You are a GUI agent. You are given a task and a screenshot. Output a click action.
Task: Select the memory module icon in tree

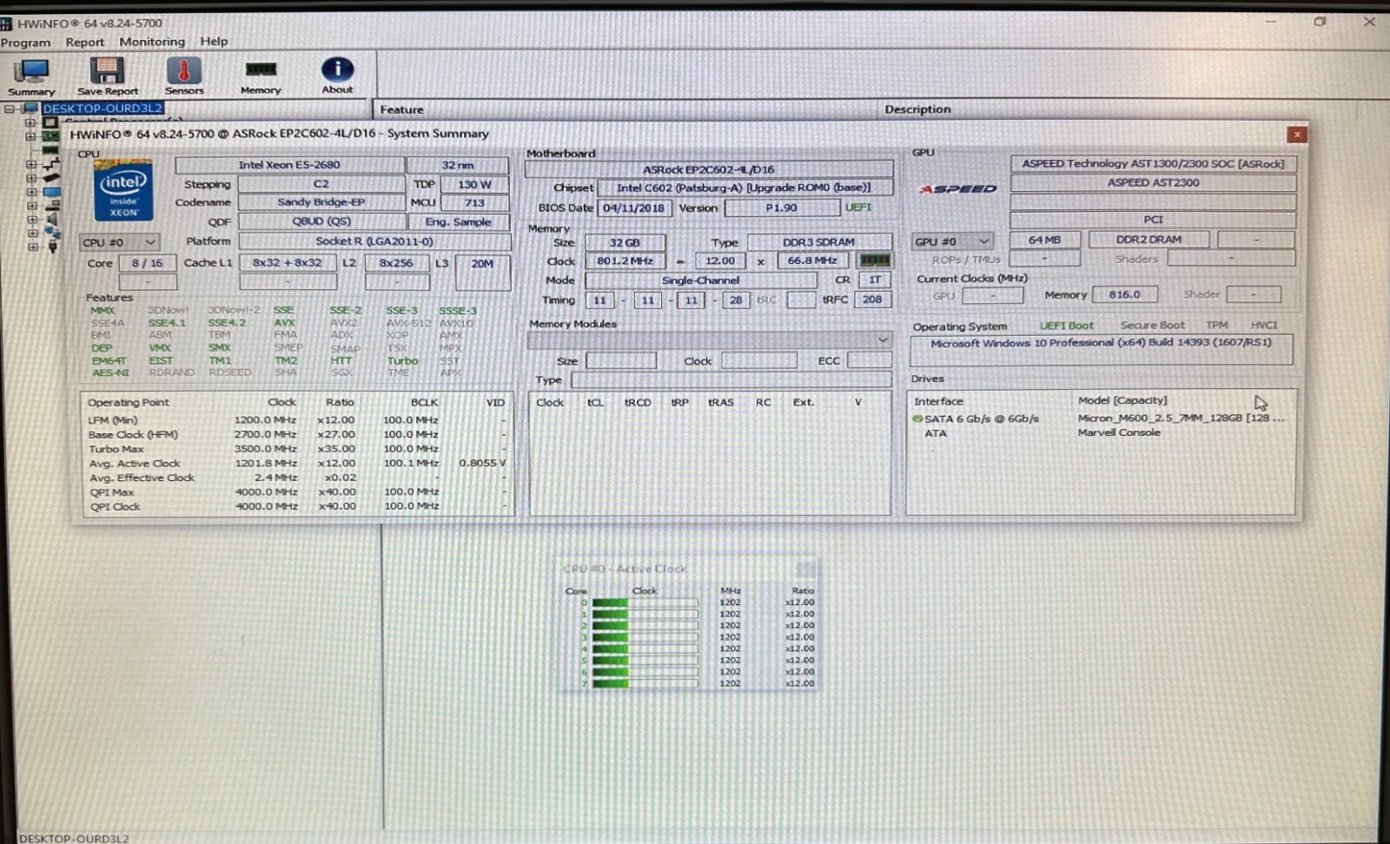(51, 150)
